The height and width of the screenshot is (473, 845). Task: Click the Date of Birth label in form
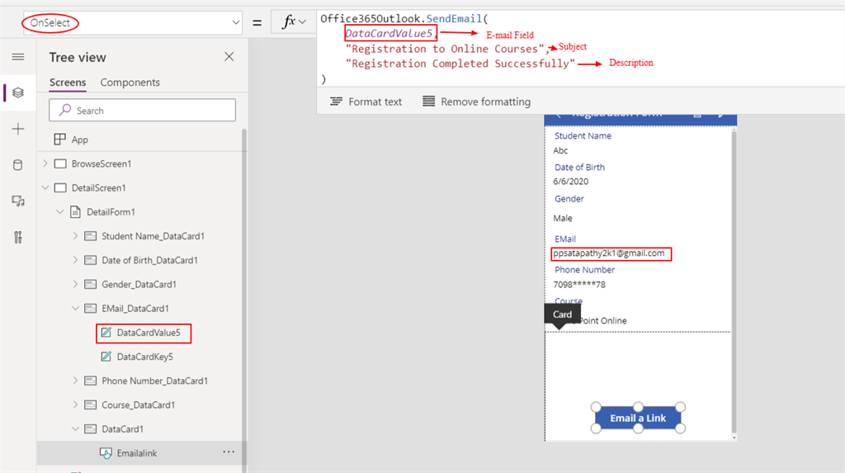point(579,168)
